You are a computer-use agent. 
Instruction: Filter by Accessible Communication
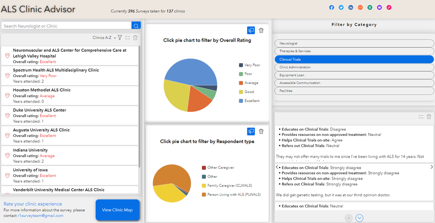pyautogui.click(x=354, y=83)
